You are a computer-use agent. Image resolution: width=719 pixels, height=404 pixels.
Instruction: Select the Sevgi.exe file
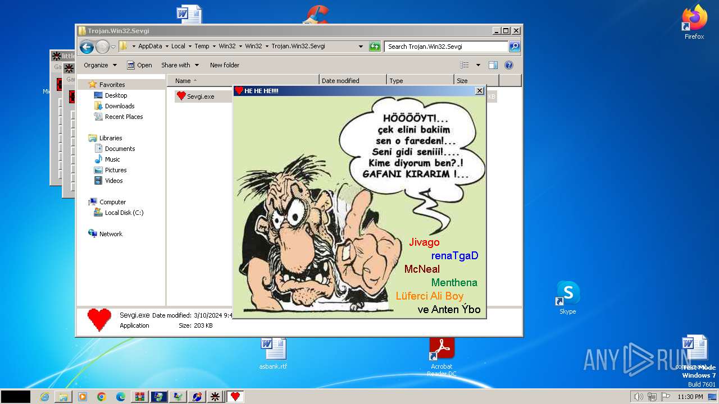pyautogui.click(x=201, y=97)
